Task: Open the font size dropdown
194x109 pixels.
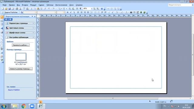Action: point(64,12)
